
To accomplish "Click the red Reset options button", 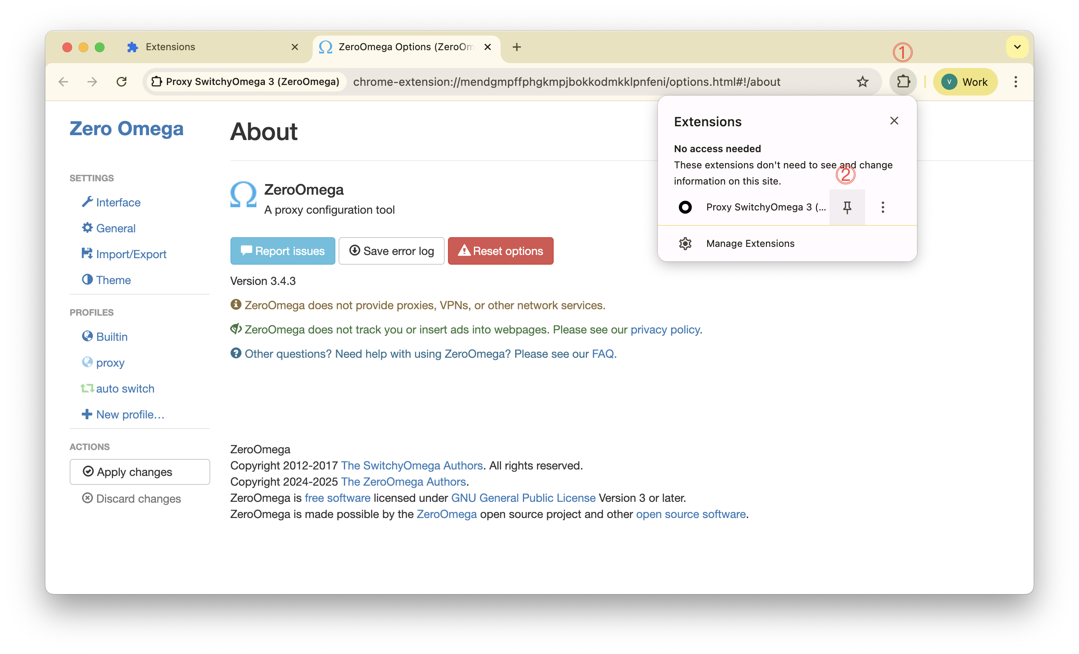I will point(501,251).
